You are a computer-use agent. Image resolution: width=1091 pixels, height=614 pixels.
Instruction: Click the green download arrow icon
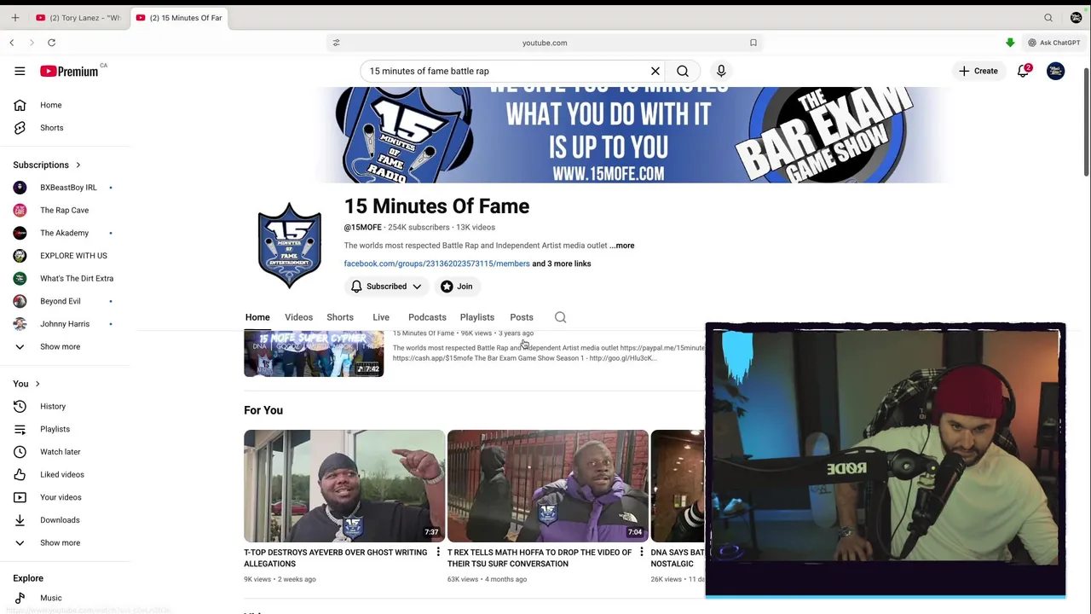(x=1010, y=43)
